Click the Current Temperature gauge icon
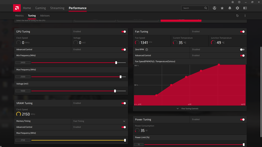 point(175,42)
